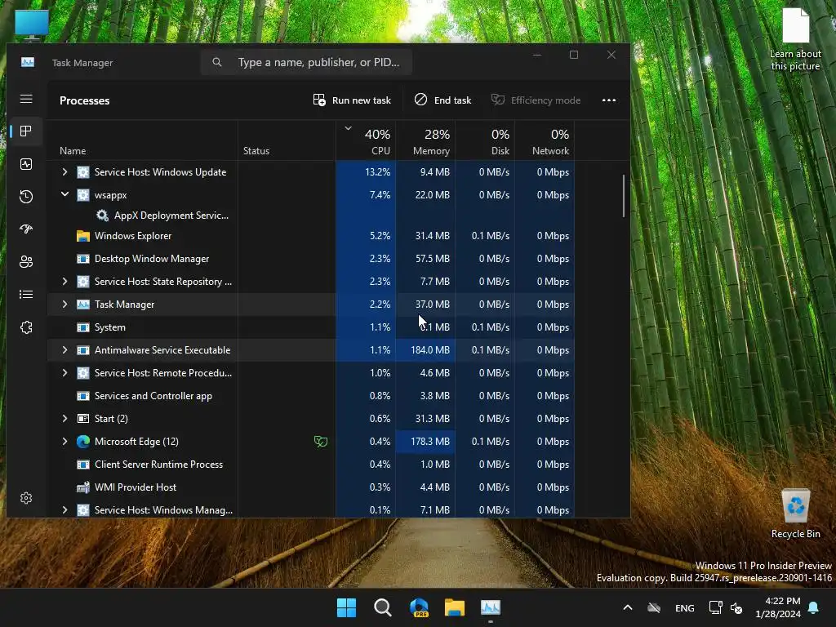Open the Users page icon in sidebar

[x=26, y=262]
